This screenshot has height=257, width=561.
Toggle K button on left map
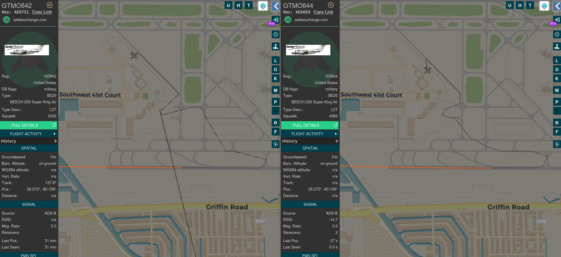click(x=276, y=78)
